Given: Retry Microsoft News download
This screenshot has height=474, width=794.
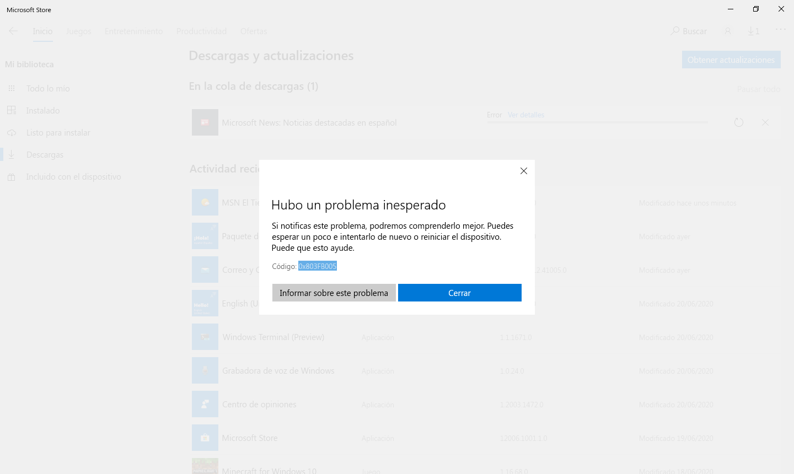Looking at the screenshot, I should [739, 122].
